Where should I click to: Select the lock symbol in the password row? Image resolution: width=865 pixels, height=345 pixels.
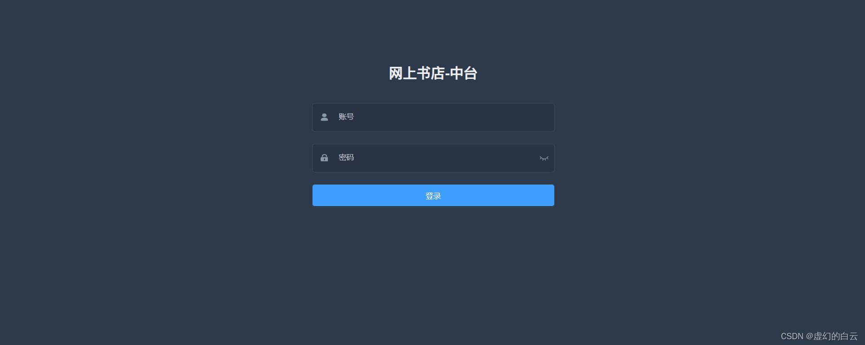click(x=324, y=158)
